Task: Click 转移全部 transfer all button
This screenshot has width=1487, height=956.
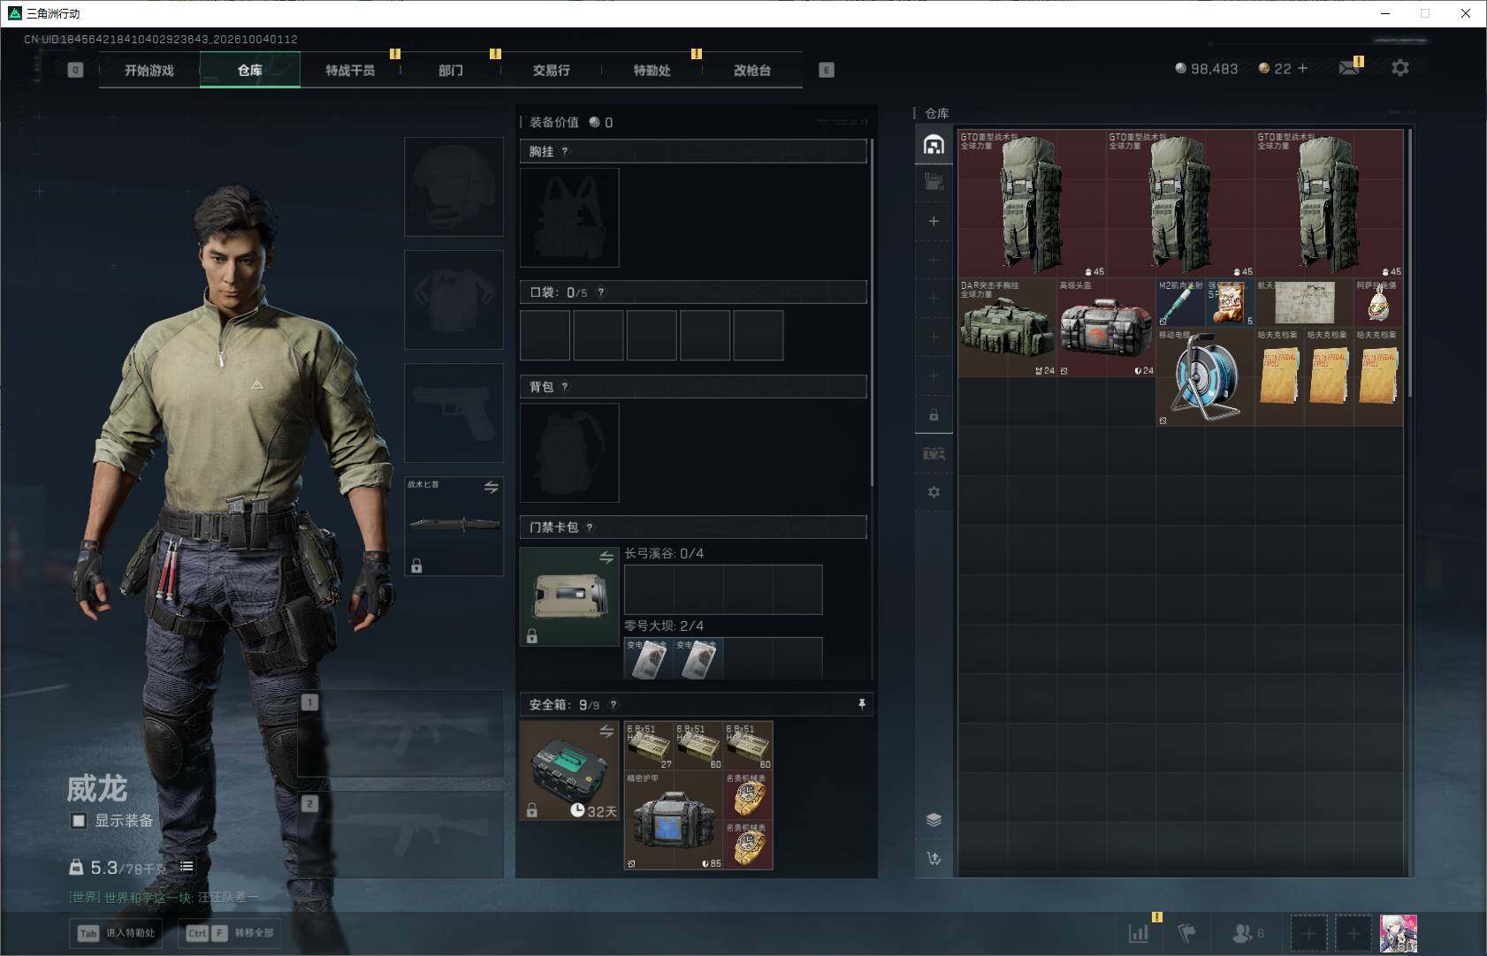Action: click(232, 933)
